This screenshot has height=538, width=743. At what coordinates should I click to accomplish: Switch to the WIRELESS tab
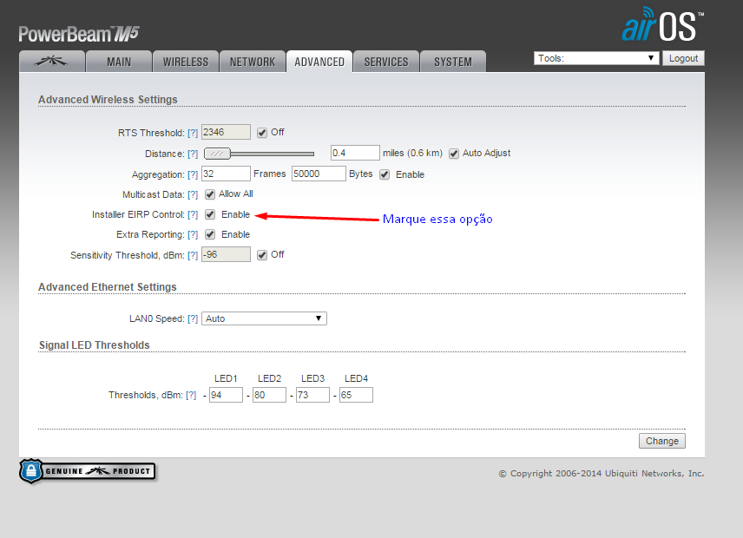click(186, 62)
